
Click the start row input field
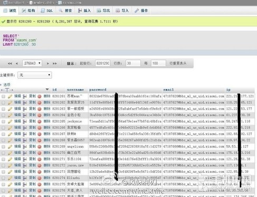pyautogui.click(x=102, y=63)
